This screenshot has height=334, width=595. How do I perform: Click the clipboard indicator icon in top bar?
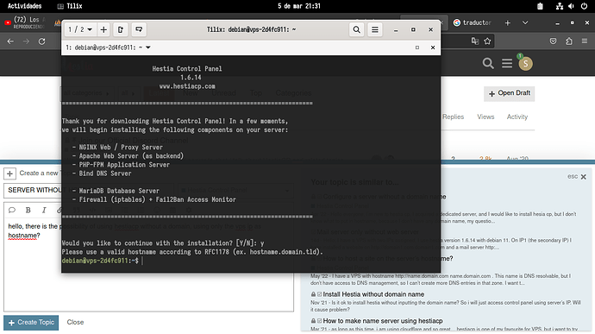pyautogui.click(x=540, y=6)
